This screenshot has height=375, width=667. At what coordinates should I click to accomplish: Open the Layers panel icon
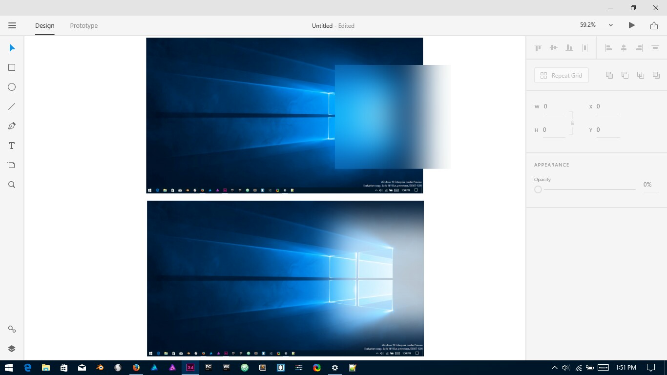[x=12, y=349]
